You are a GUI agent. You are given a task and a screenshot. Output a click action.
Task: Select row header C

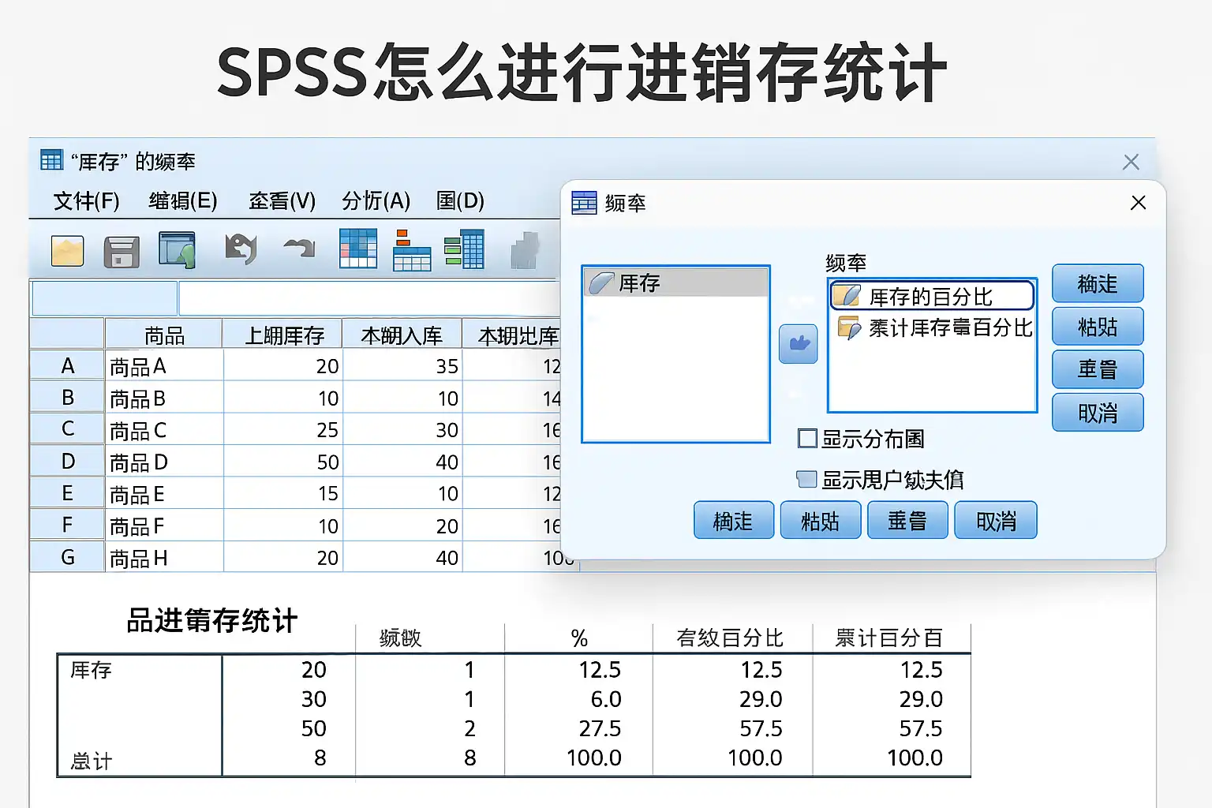[67, 429]
